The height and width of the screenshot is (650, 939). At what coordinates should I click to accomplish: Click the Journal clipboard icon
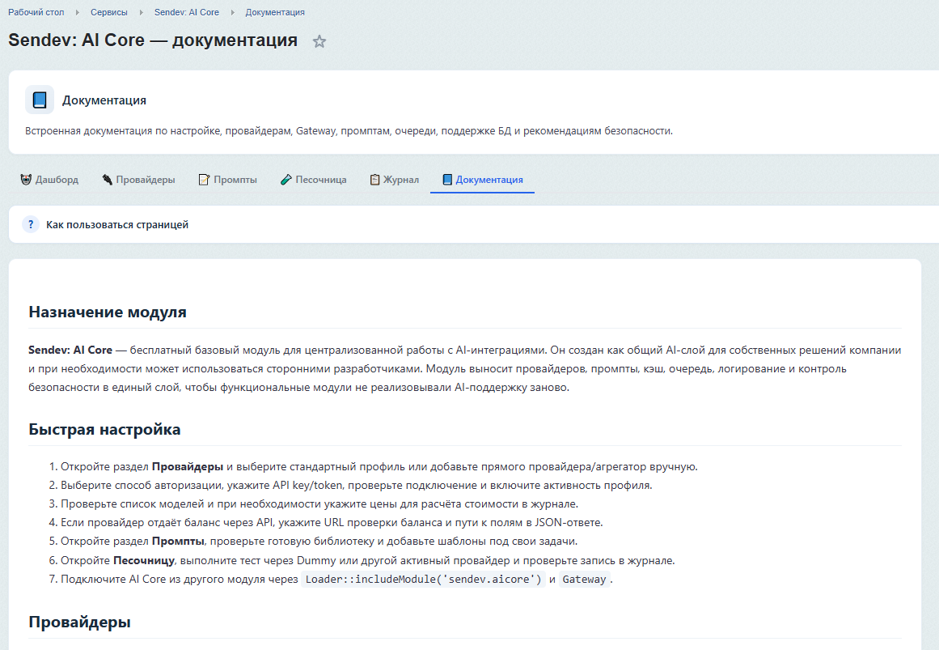coord(375,179)
